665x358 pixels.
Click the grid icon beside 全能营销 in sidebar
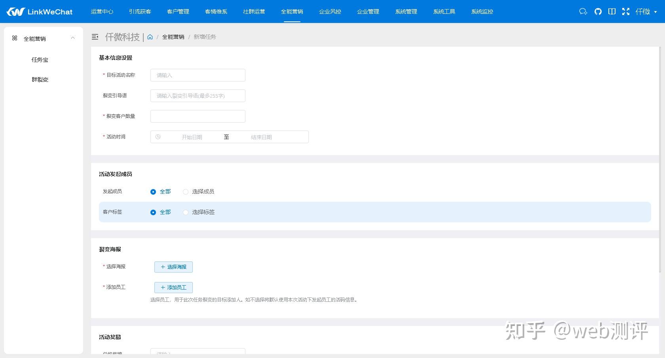[15, 38]
